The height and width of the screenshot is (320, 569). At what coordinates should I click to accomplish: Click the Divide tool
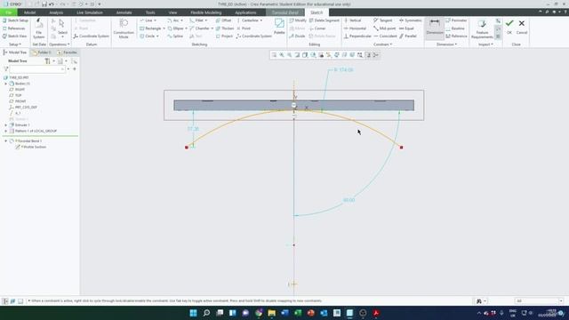[297, 36]
